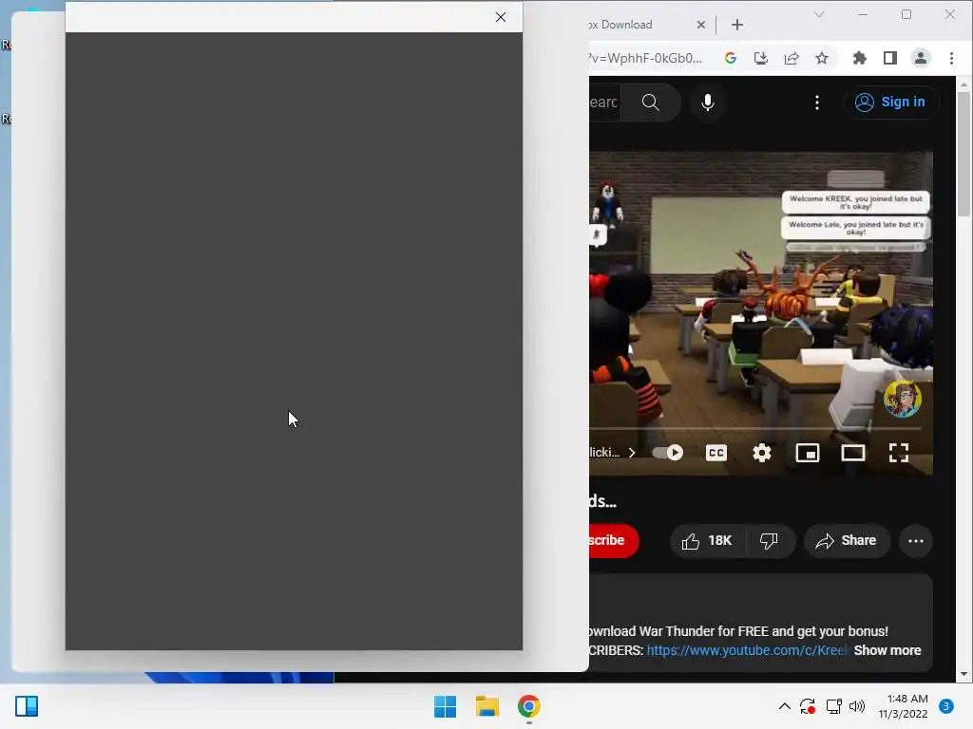
Task: Show hidden system tray icons
Action: pos(784,706)
